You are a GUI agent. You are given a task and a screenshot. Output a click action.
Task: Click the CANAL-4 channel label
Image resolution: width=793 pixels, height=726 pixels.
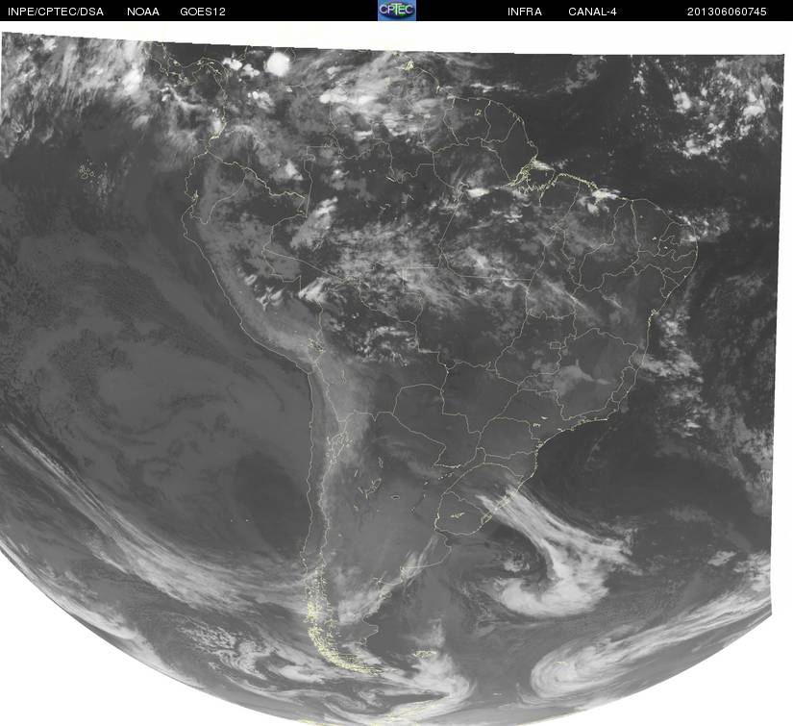click(x=592, y=12)
